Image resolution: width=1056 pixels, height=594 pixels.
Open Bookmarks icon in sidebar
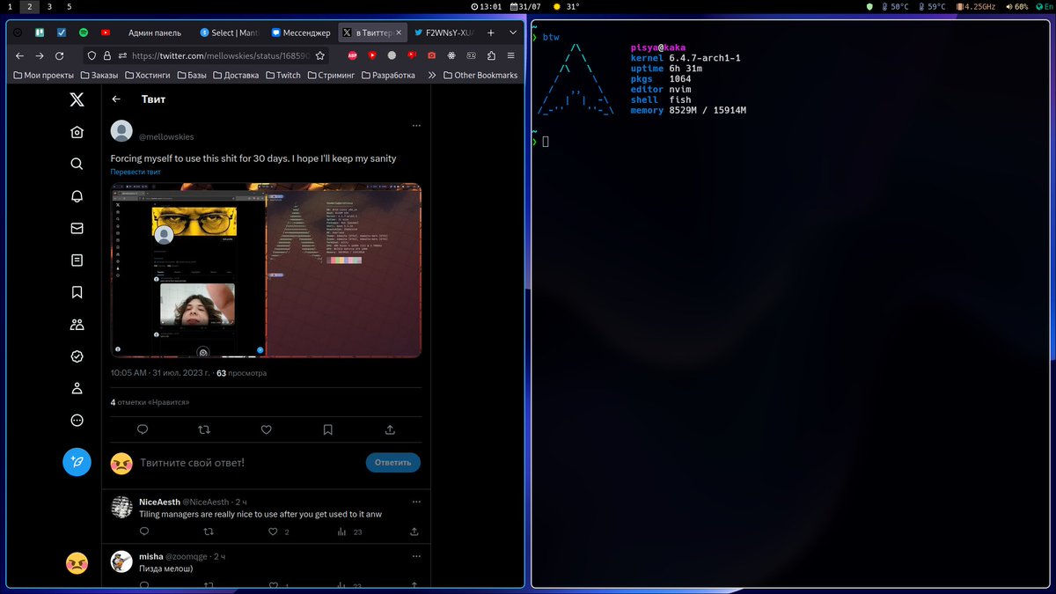(77, 292)
